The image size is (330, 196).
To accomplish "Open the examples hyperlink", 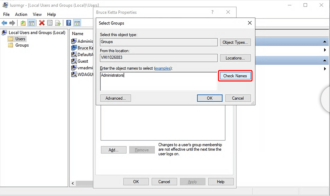I will pyautogui.click(x=162, y=68).
